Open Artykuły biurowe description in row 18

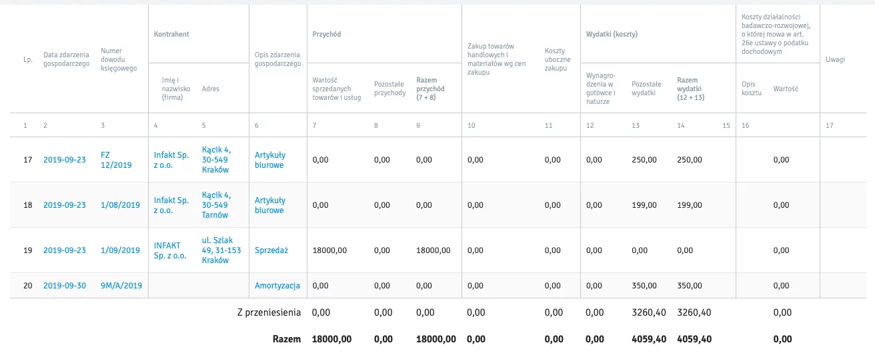270,205
